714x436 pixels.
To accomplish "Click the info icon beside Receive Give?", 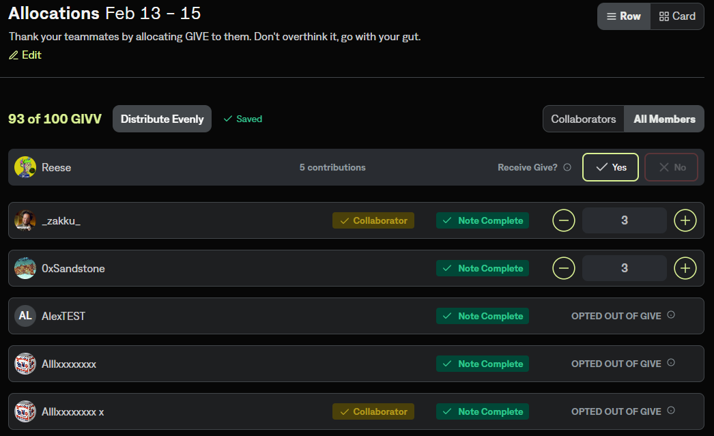I will pos(567,167).
